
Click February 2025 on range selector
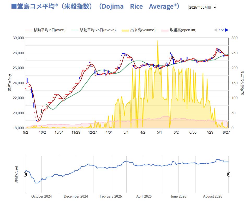111,197
